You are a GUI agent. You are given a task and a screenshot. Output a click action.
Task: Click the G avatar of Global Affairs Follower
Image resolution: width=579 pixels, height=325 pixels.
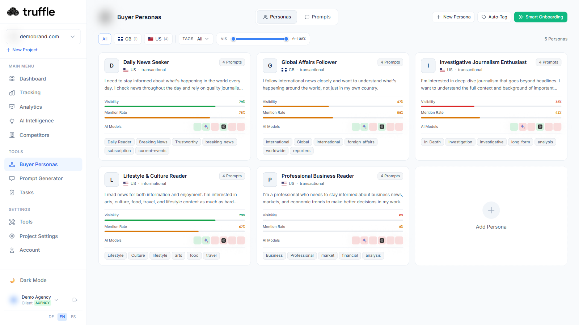pos(270,66)
